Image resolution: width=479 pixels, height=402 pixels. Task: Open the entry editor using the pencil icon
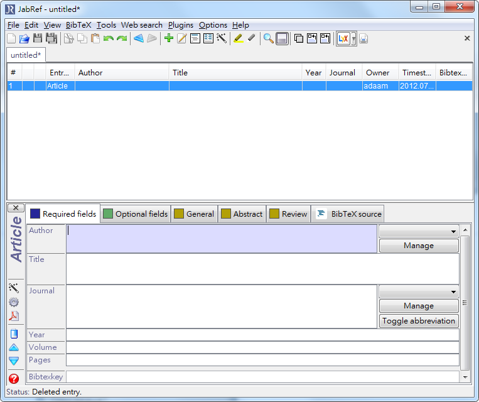pyautogui.click(x=182, y=38)
